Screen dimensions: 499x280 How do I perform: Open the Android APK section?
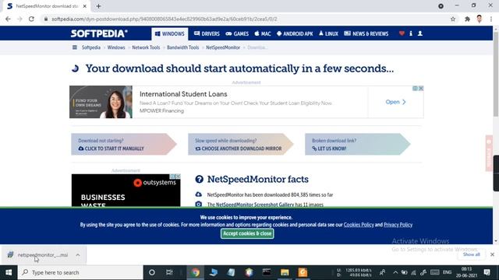click(295, 33)
